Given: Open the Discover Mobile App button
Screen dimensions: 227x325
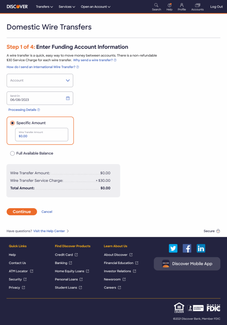Looking at the screenshot, I should 187,264.
